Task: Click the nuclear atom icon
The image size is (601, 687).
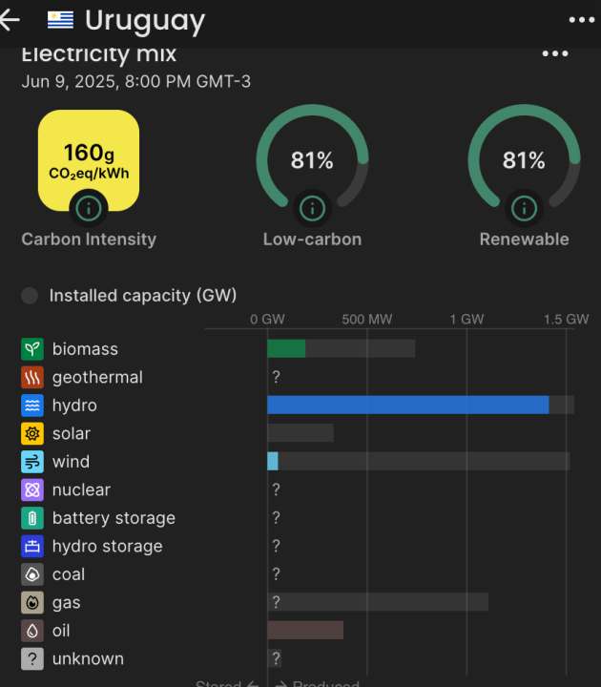Action: pyautogui.click(x=32, y=489)
